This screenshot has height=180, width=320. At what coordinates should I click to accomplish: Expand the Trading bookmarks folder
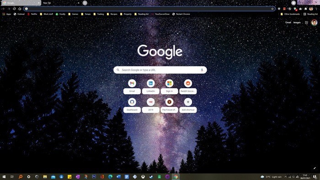tap(99, 14)
